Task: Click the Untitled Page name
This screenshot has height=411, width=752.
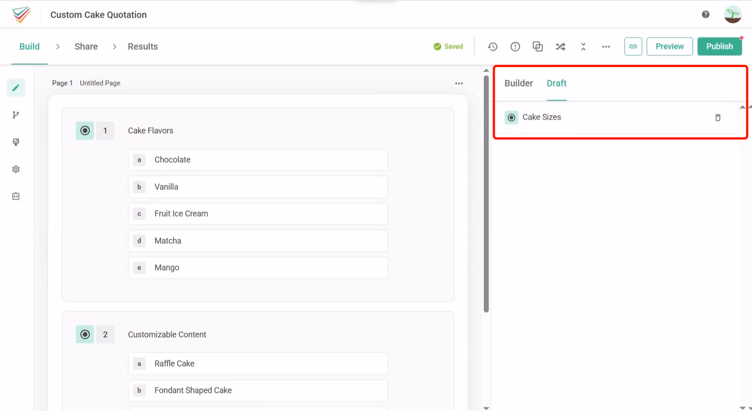Action: click(100, 83)
